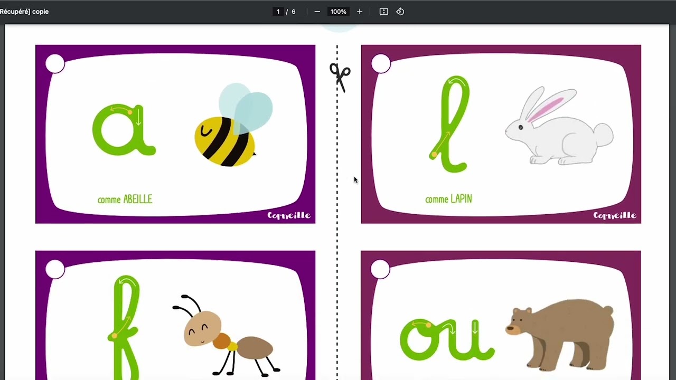
Task: Click the green cursive letter f
Action: coord(125,326)
